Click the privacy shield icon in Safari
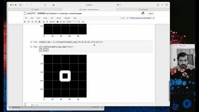 [x=45, y=5]
